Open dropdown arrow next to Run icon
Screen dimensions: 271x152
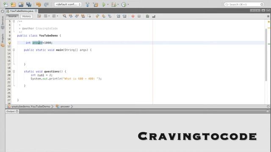[108, 5]
